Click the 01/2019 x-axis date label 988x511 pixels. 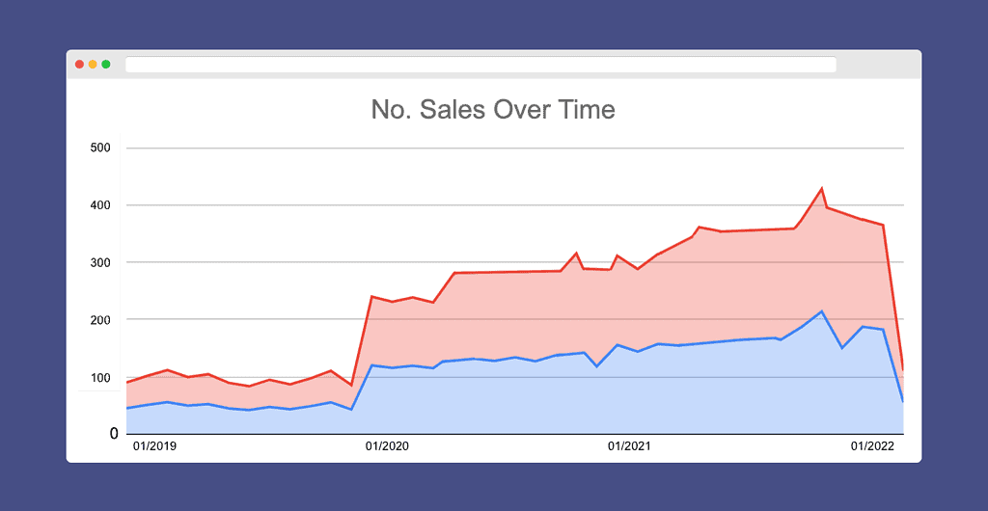click(x=154, y=446)
